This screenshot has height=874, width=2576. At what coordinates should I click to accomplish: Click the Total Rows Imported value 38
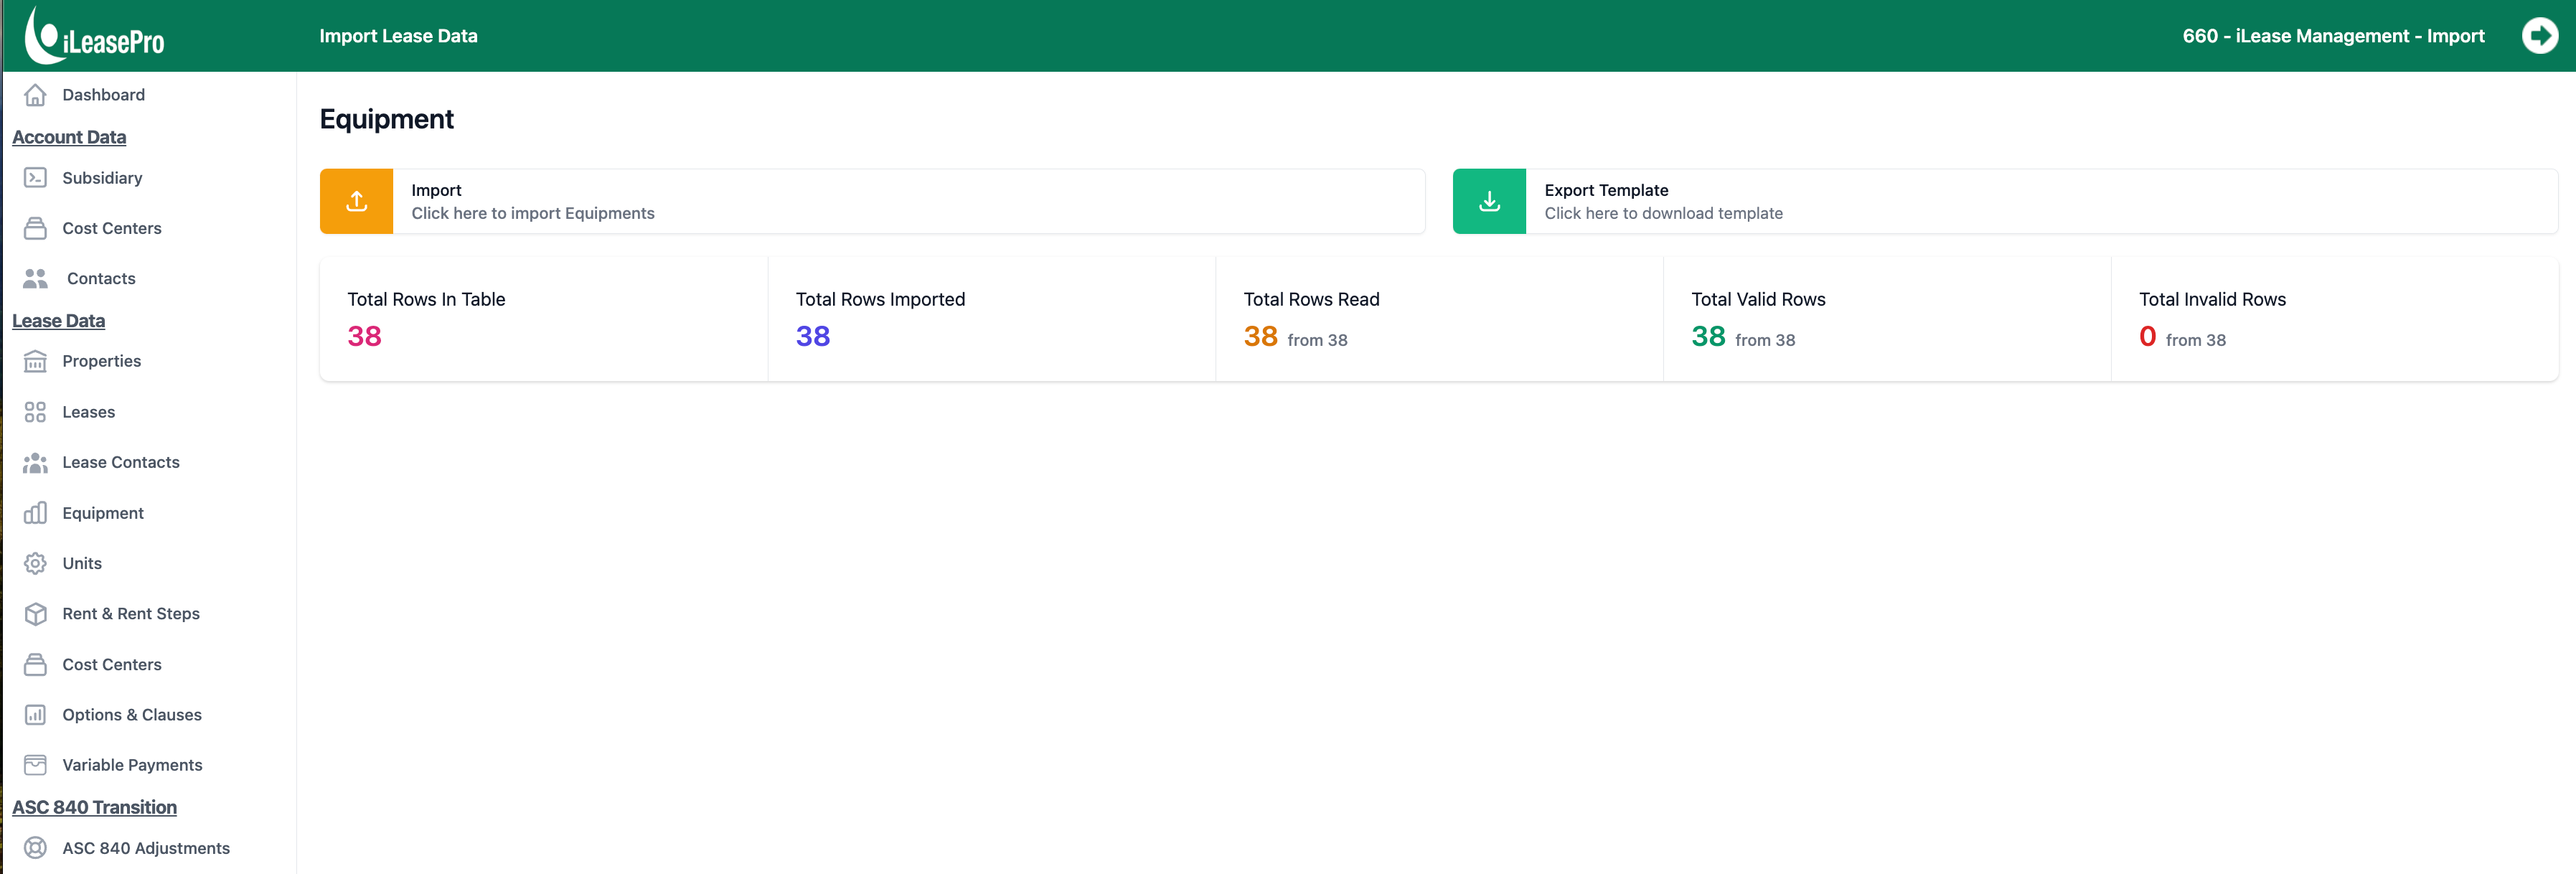(x=812, y=336)
